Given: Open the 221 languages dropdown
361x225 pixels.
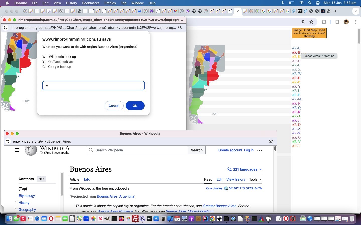Looking at the screenshot, I should [x=244, y=169].
